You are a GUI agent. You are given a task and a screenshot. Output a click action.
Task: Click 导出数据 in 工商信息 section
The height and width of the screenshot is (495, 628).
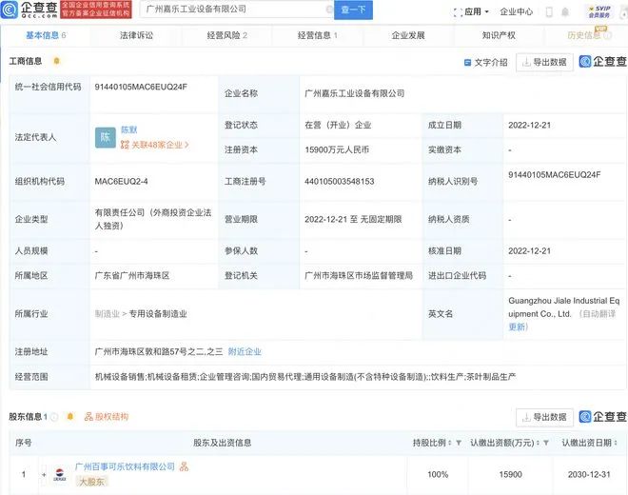click(x=544, y=62)
